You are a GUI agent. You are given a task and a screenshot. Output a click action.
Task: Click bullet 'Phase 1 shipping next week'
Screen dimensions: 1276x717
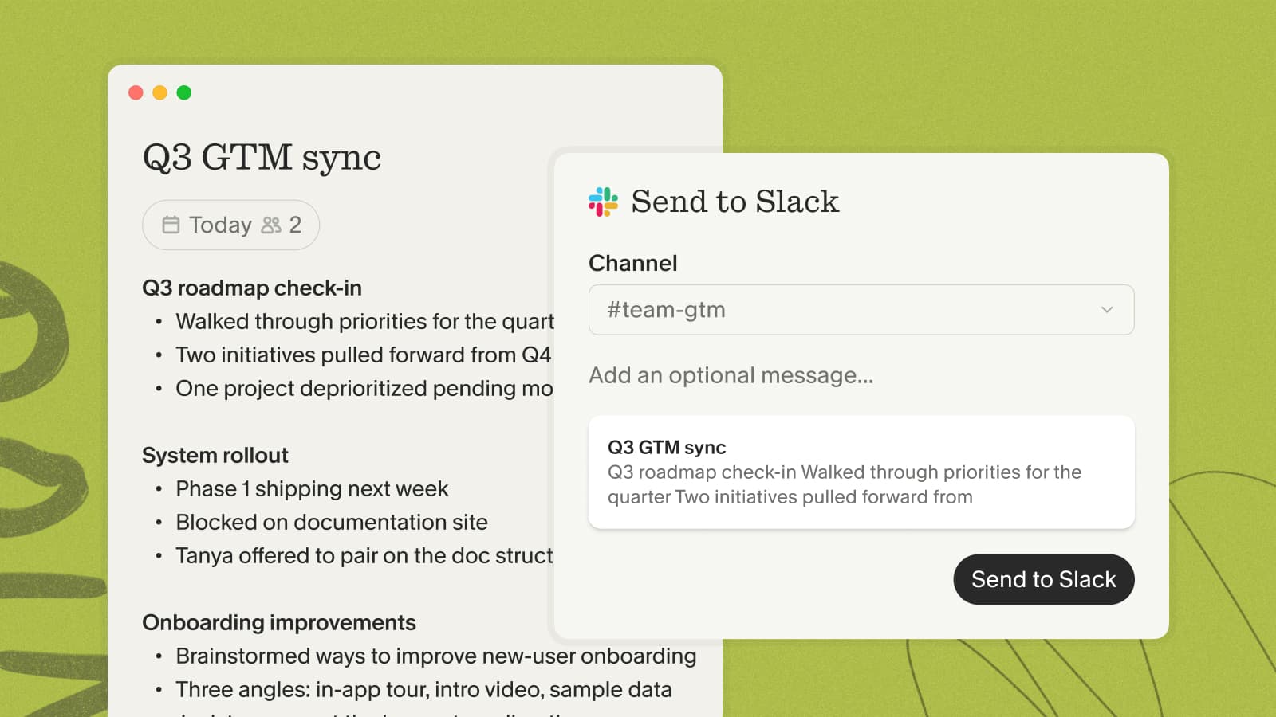(x=312, y=488)
